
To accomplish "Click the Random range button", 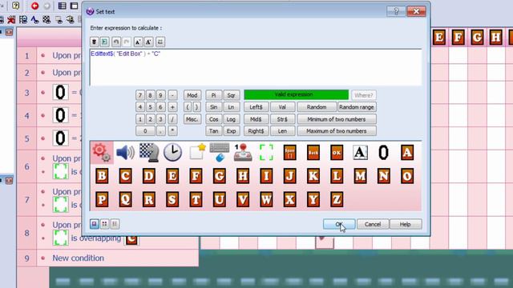I will click(x=357, y=107).
